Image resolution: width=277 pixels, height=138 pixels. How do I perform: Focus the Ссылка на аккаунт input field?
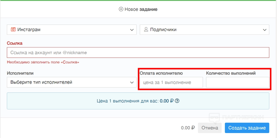[138, 52]
